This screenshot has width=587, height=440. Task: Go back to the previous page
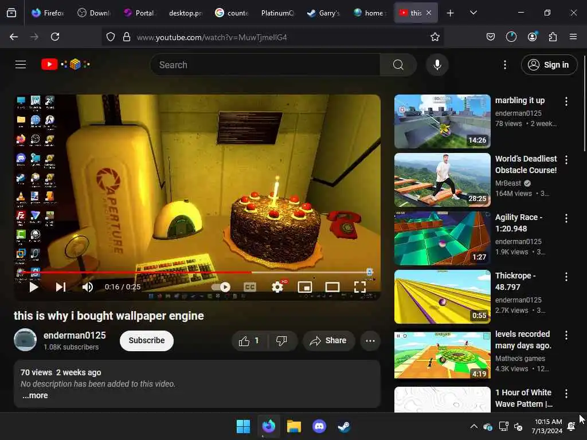tap(14, 37)
